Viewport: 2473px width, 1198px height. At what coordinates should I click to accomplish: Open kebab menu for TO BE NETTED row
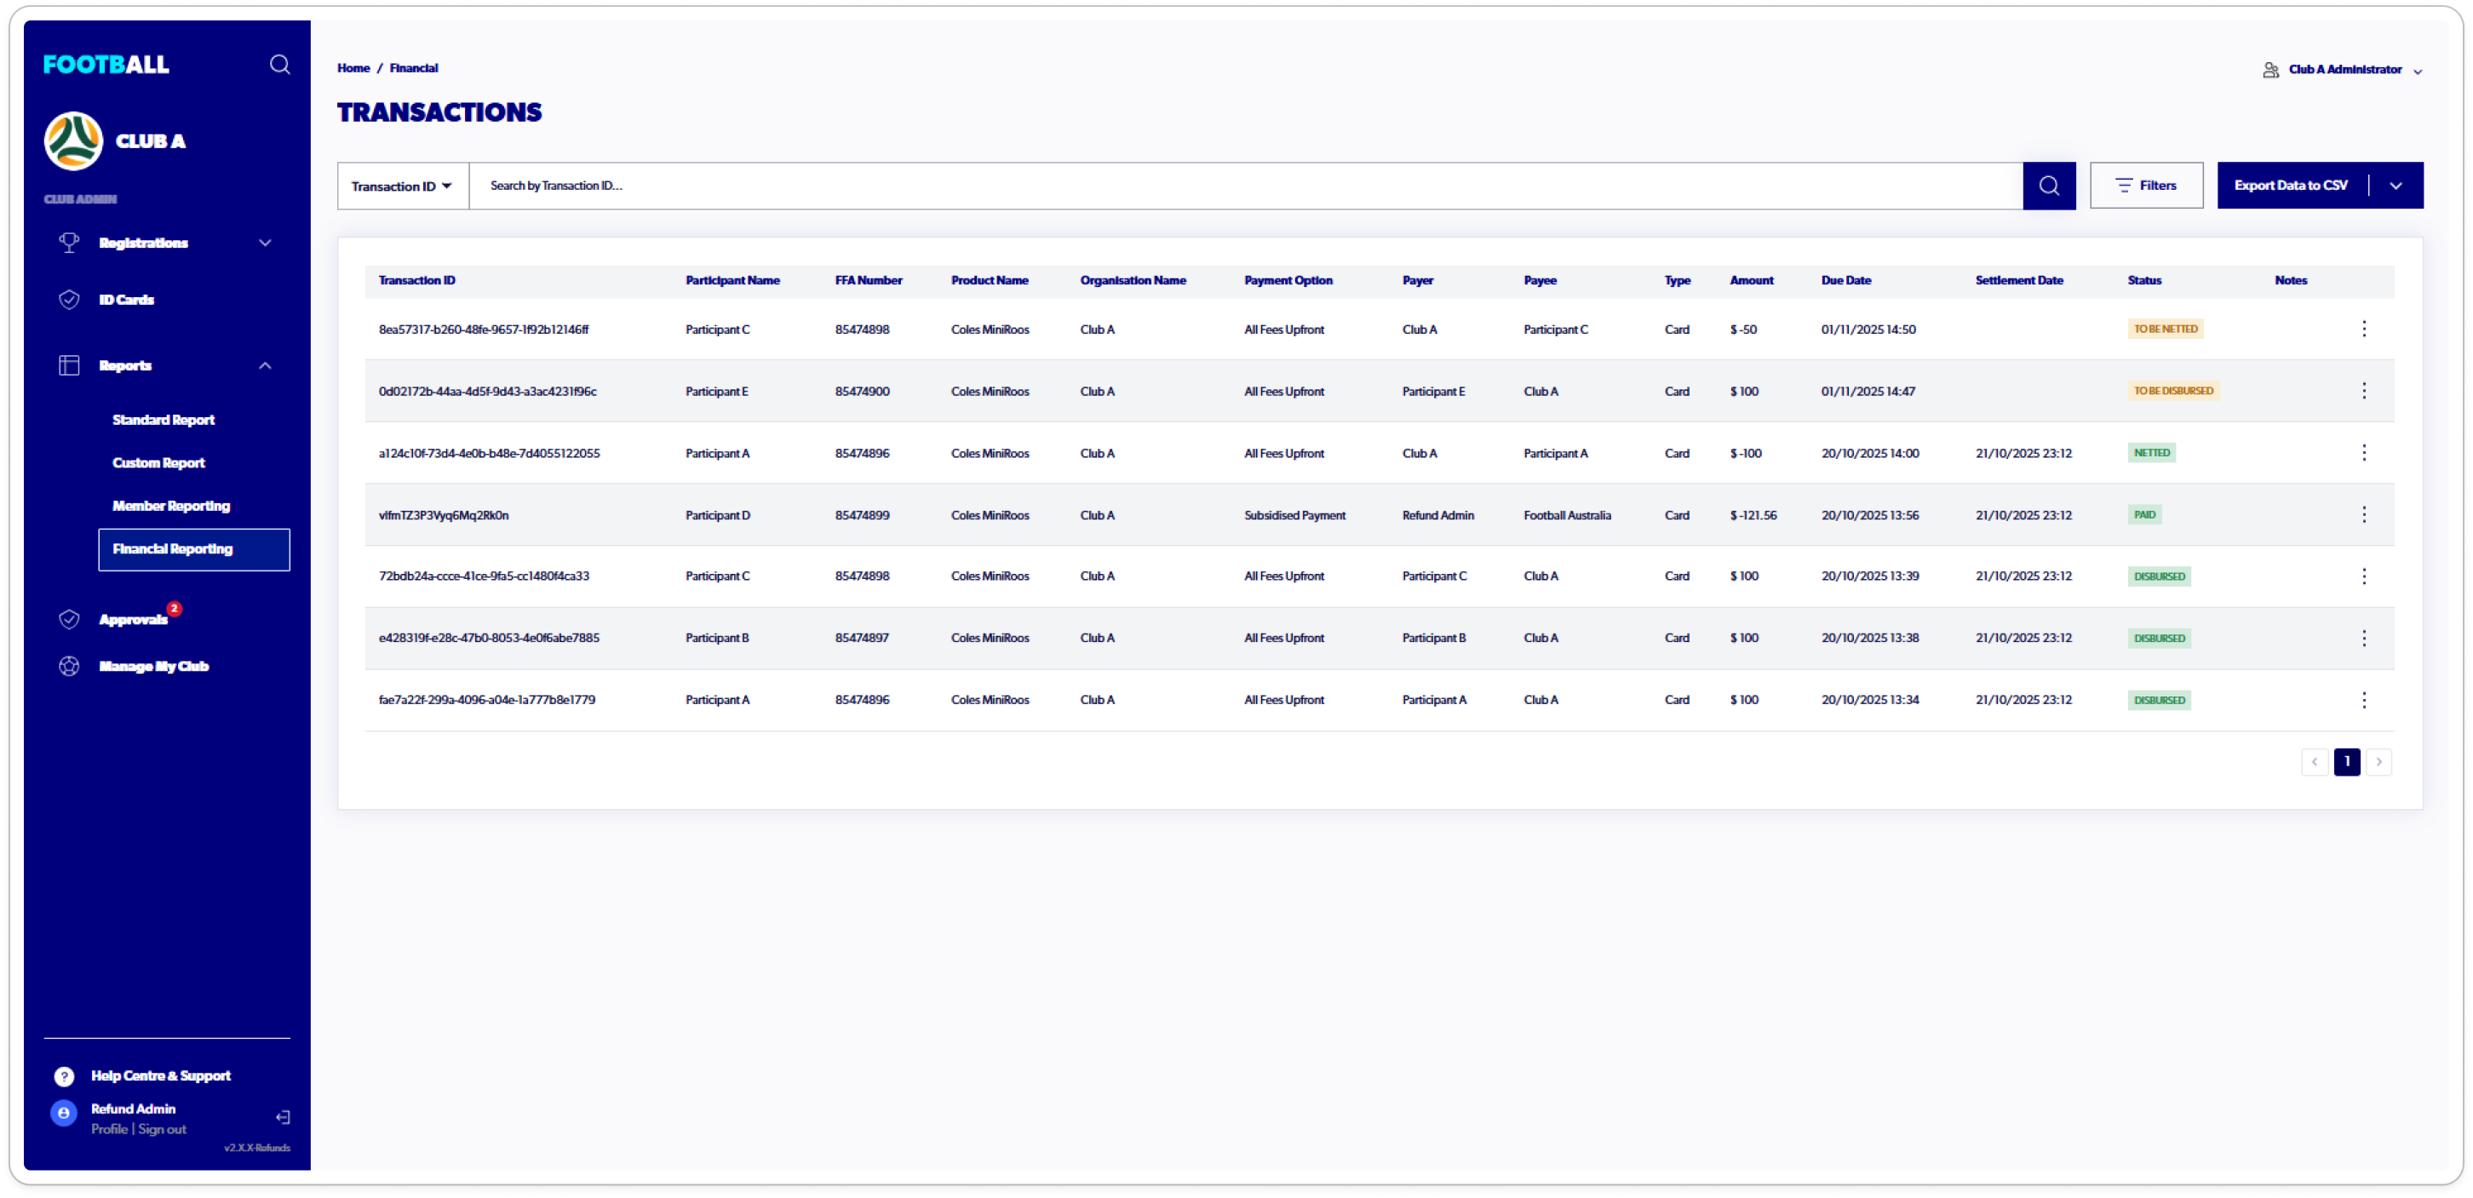(2363, 330)
